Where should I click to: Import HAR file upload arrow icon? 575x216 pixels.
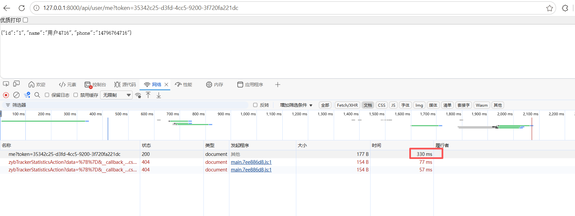click(x=148, y=95)
